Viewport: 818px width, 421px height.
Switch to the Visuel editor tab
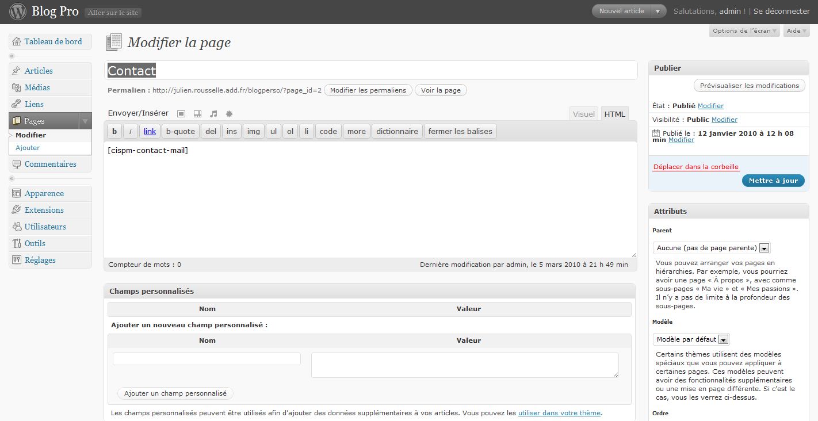click(x=583, y=114)
